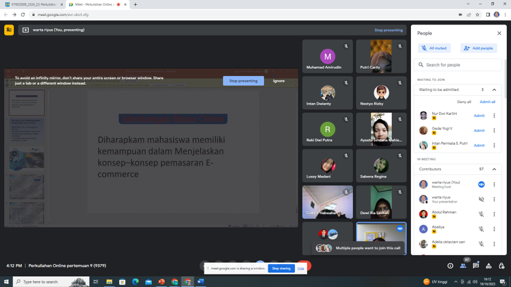Click Admit all waiting participants

[487, 102]
